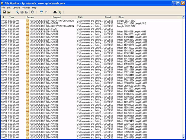Open the Options menu
Screen dimensions: 186x140
[x=16, y=7]
